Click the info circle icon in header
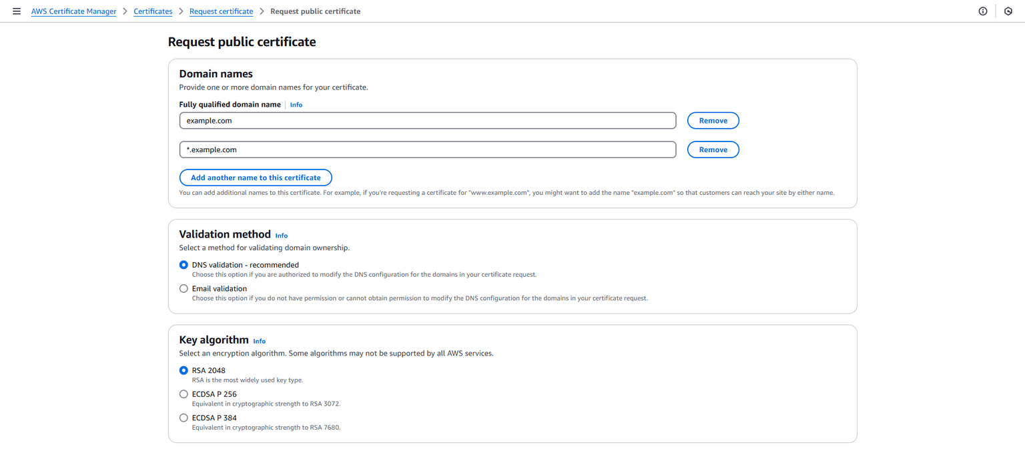Screen dimensions: 1025x451 tap(983, 11)
